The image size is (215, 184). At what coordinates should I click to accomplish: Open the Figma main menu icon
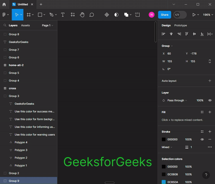click(x=4, y=15)
